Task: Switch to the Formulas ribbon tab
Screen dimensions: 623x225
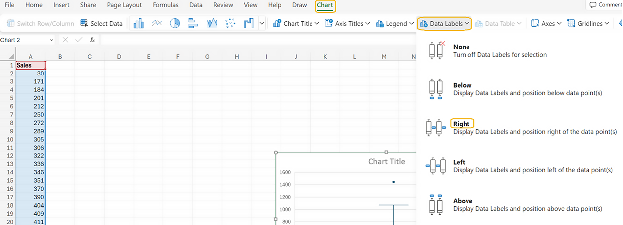Action: 165,5
